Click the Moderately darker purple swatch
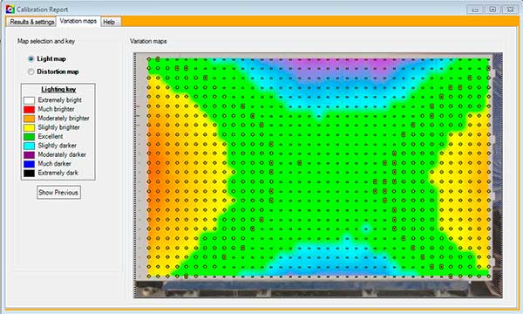 click(29, 155)
